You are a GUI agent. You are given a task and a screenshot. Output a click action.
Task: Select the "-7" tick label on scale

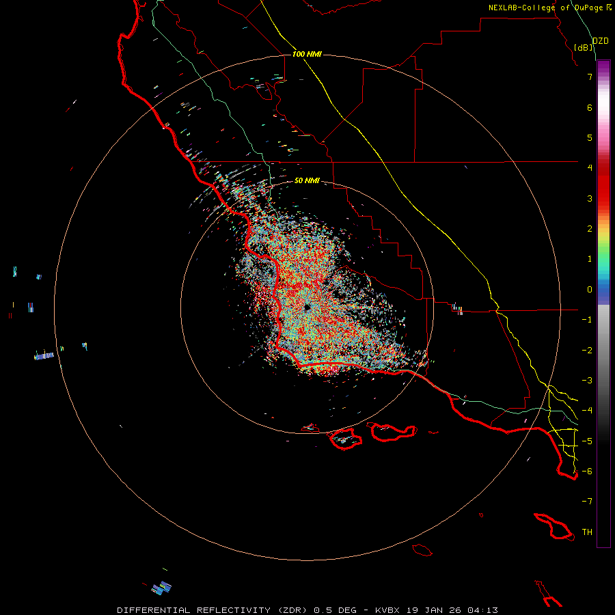click(x=587, y=502)
